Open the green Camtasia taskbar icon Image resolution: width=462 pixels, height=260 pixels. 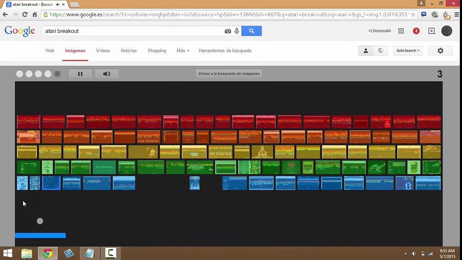coord(111,253)
